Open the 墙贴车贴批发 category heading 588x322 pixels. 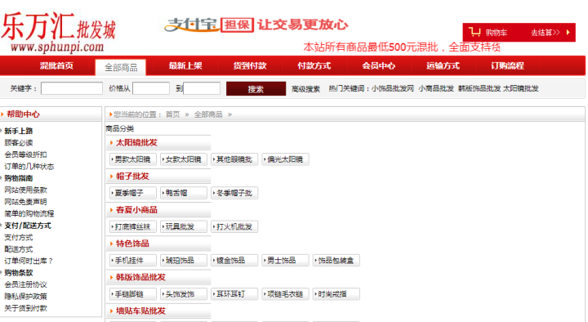tap(140, 311)
